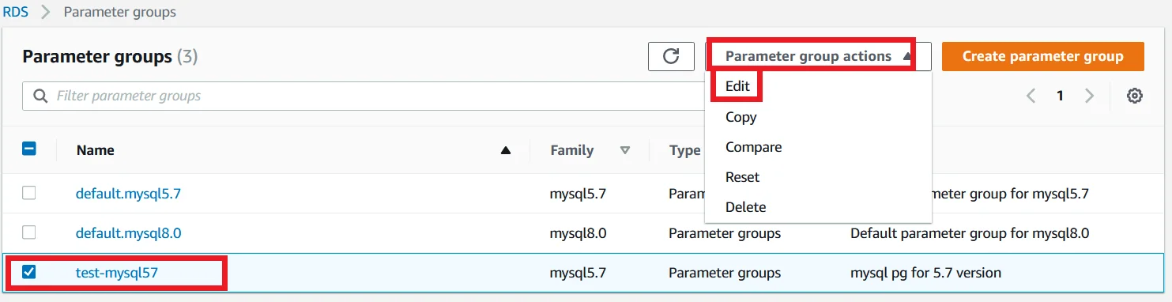Click 'mysql pg for 5.7 version' description
Screen dimensions: 1172x302
pyautogui.click(x=925, y=273)
